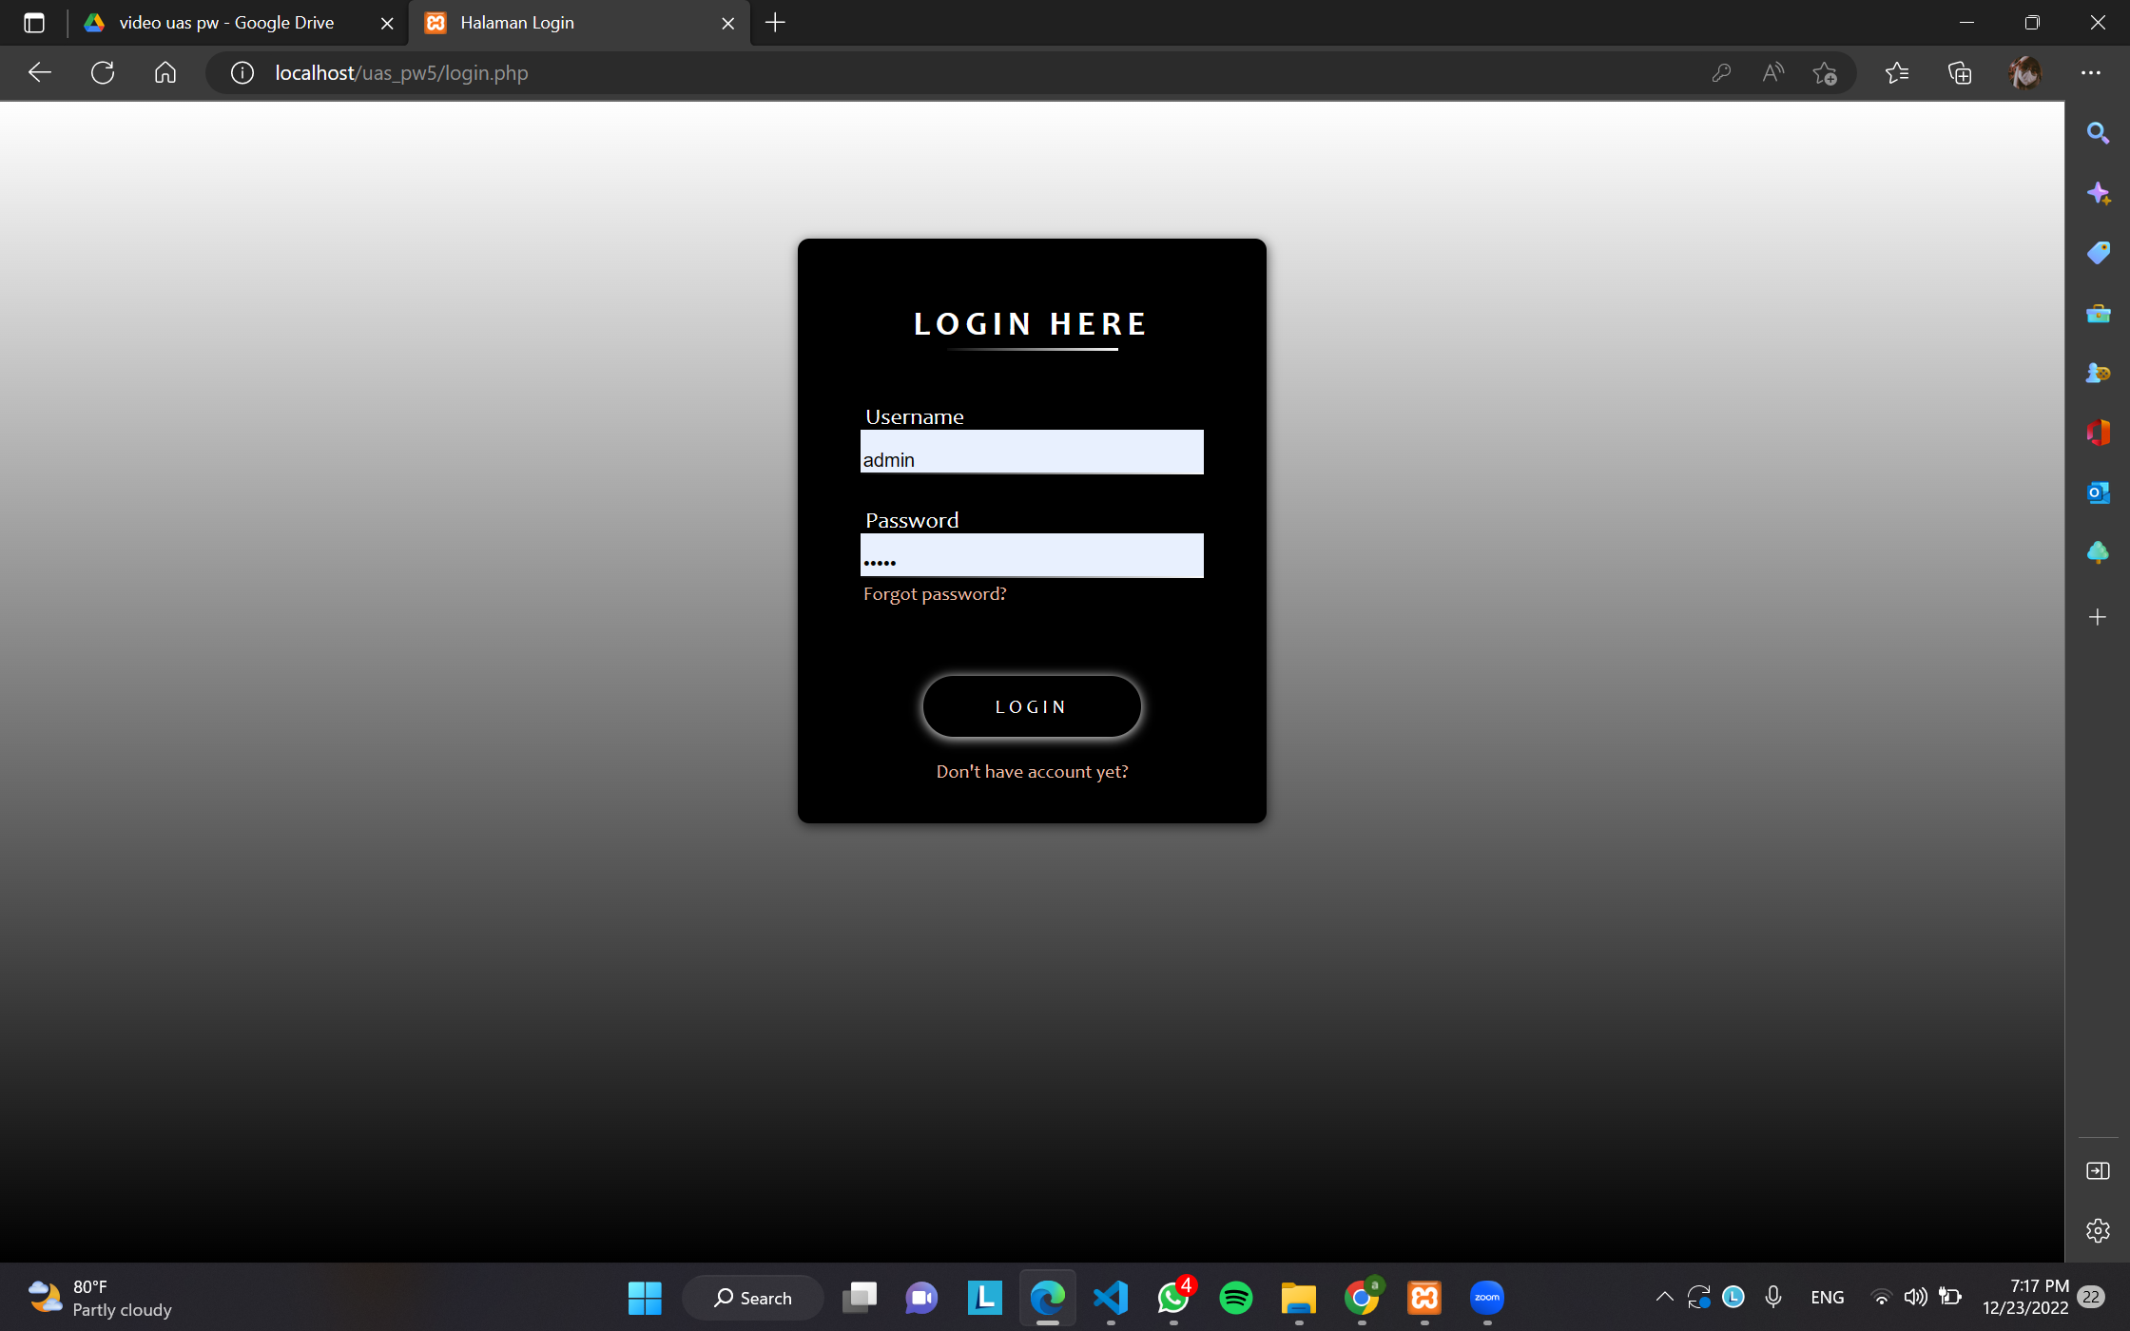Open Outlook icon in Edge sidebar
This screenshot has width=2130, height=1331.
pos(2098,492)
